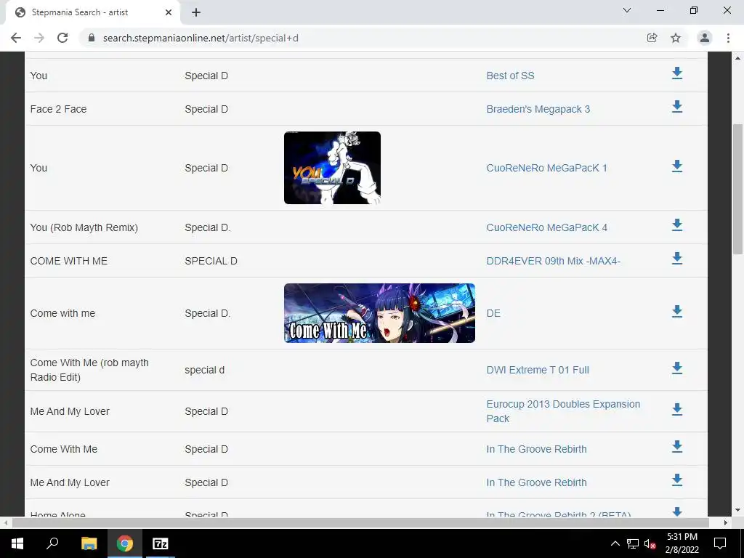
Task: Open DDR4EVER 09th Mix -MAX4- link
Action: coord(553,261)
